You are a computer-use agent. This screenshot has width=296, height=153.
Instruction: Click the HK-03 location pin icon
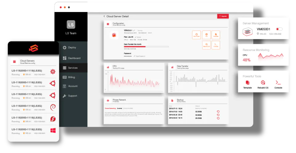tap(258, 34)
